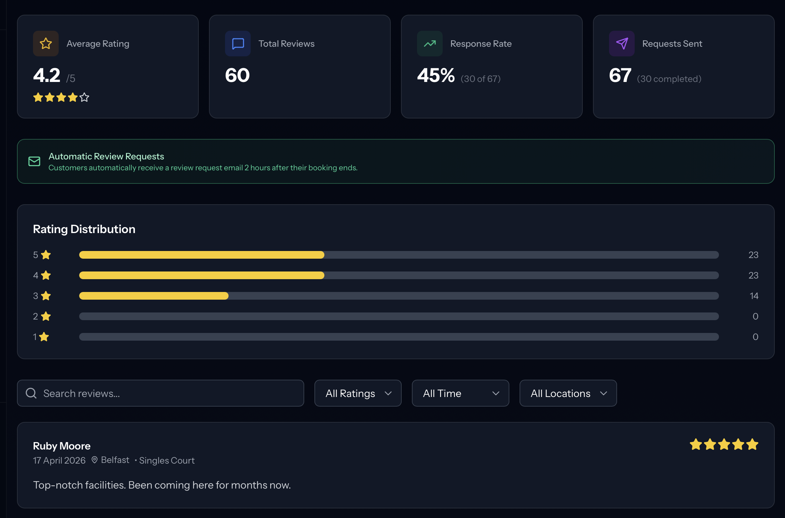Screen dimensions: 785x518
Task: Click the star icon in the 4-star row
Action: click(46, 275)
